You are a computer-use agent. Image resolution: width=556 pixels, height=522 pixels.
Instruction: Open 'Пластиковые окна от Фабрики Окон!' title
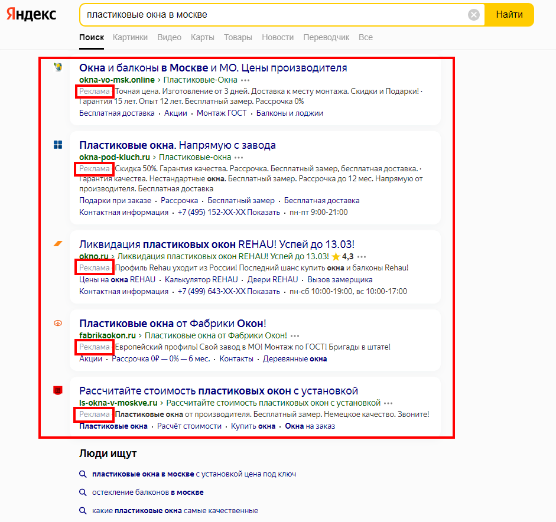tap(173, 324)
